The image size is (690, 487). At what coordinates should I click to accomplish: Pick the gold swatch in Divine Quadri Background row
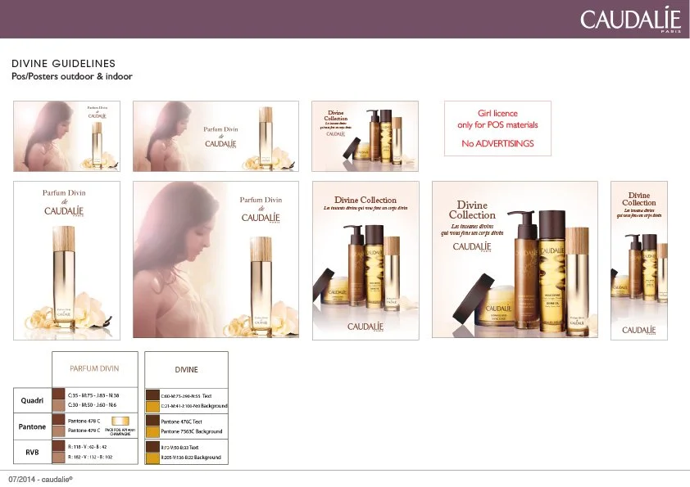coord(152,406)
